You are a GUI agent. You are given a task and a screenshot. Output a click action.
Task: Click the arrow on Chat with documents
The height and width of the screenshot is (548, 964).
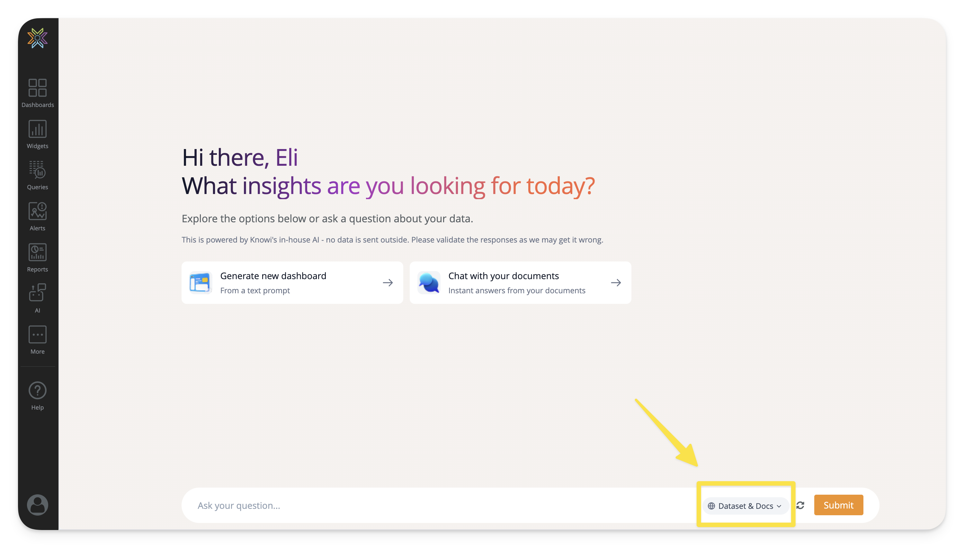click(x=616, y=283)
